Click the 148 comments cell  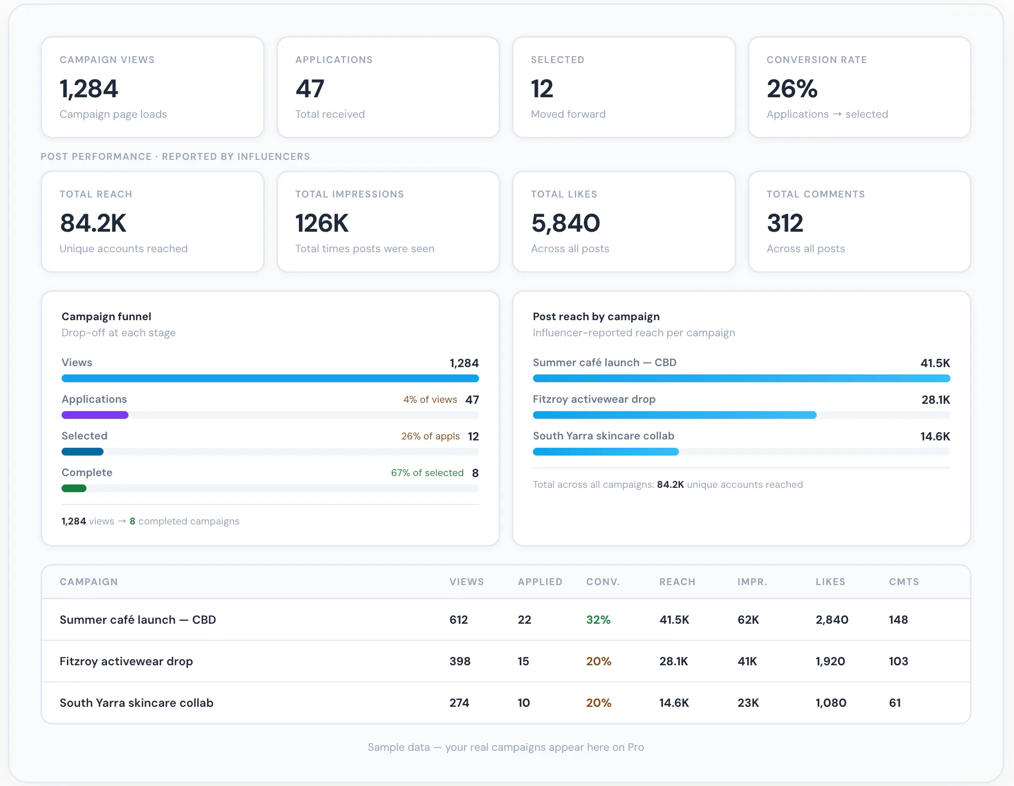898,620
